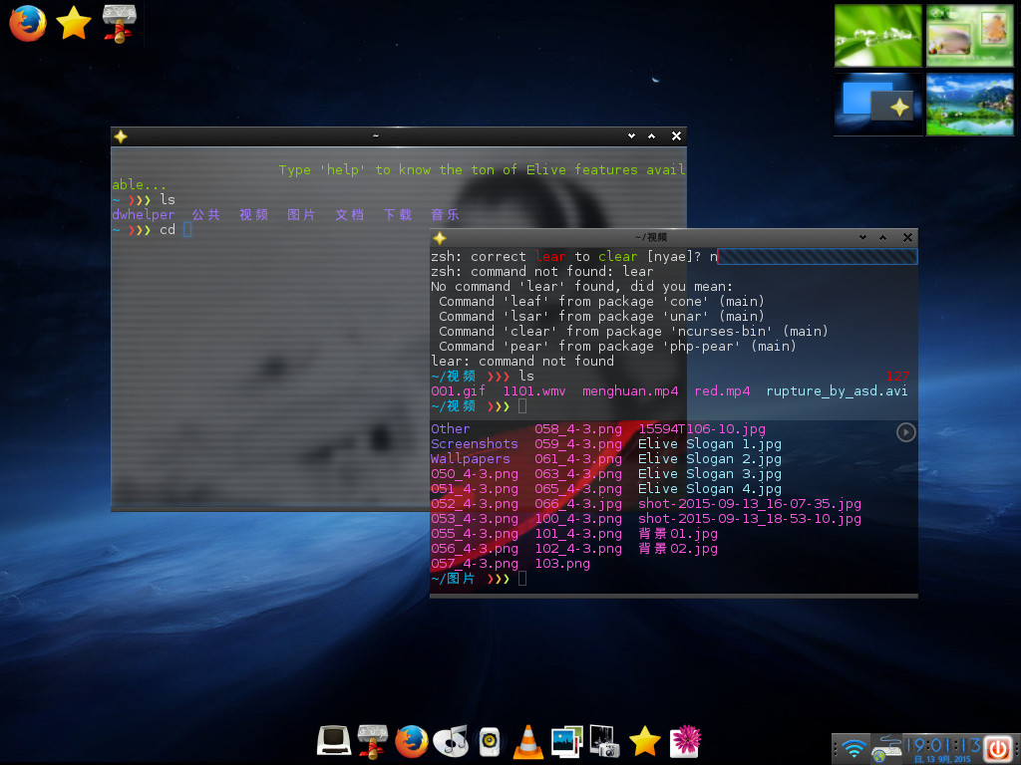Click the '下载' folder in the ~ terminal
1021x765 pixels.
[x=397, y=215]
